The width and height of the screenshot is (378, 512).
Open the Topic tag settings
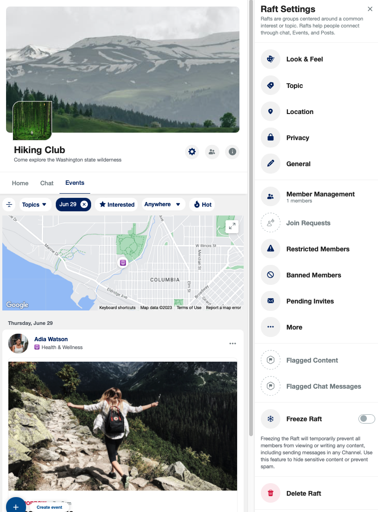(271, 86)
